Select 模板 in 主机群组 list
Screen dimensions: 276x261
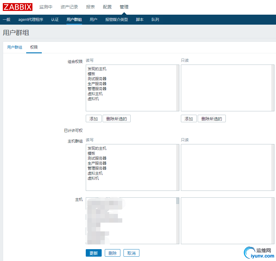coord(91,153)
